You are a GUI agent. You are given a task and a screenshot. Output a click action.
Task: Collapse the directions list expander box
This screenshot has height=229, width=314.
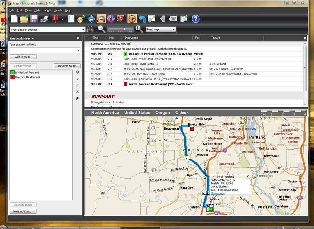click(x=87, y=38)
